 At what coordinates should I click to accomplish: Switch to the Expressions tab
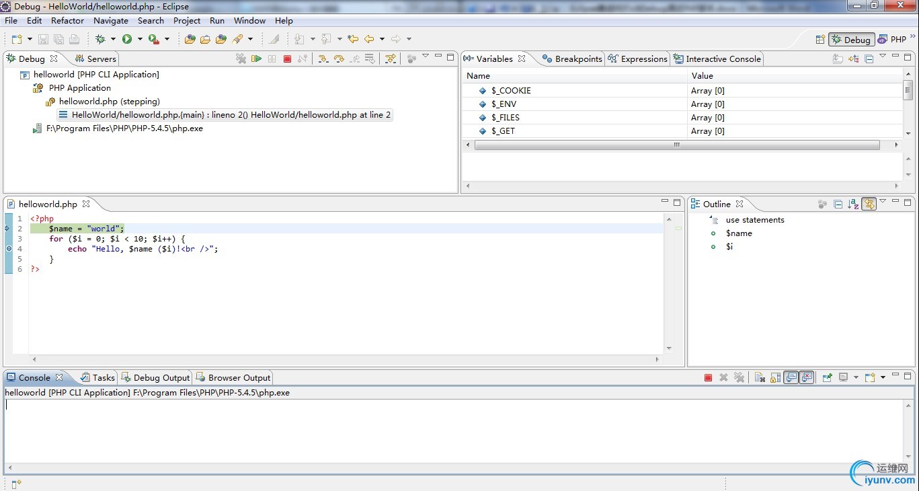[637, 59]
